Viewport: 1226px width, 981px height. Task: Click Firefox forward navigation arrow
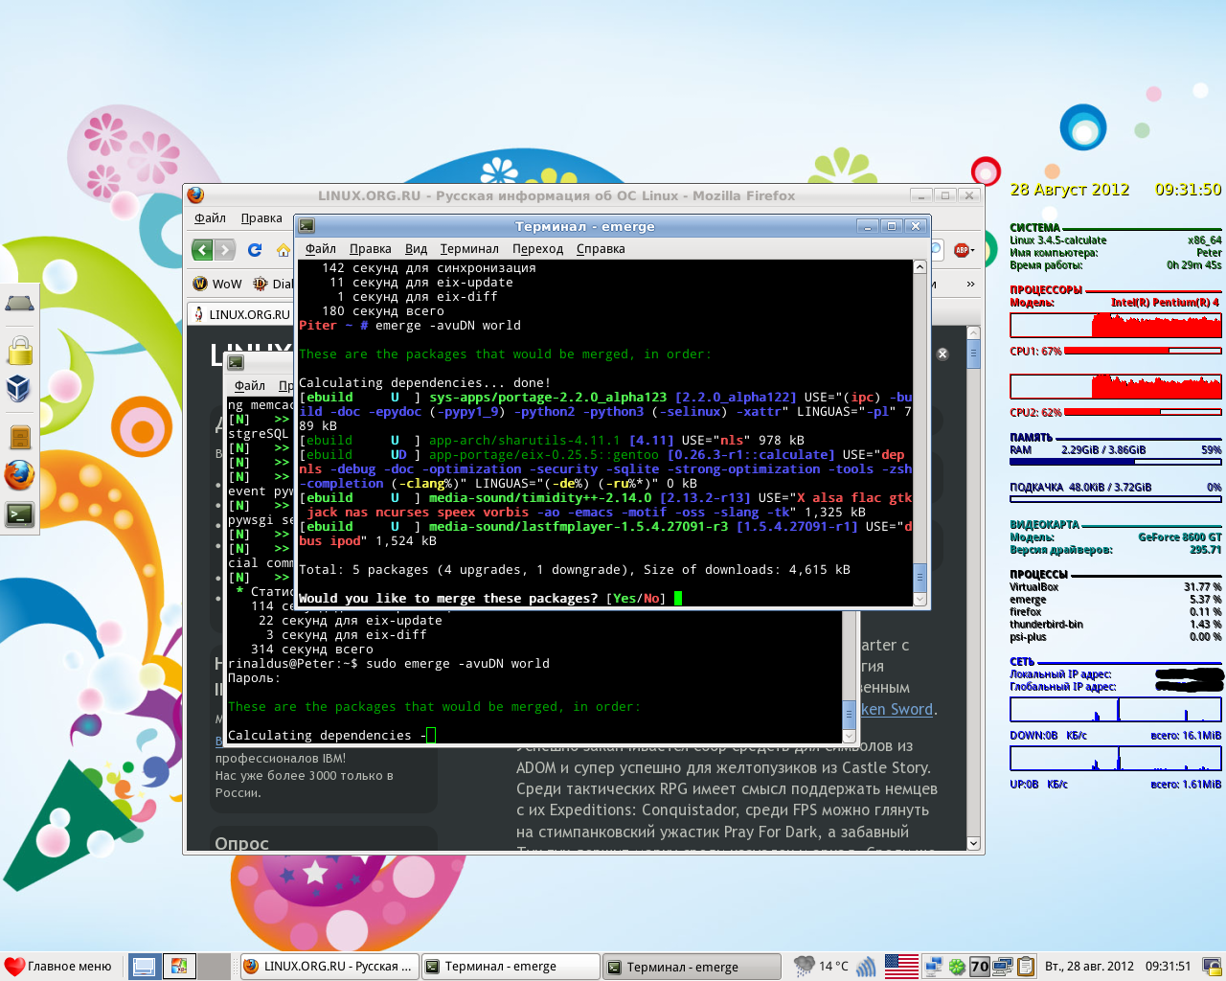(225, 250)
